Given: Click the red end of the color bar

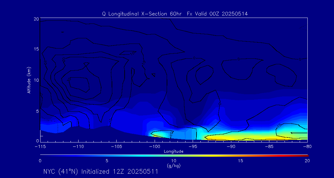Looking at the screenshot, I should (x=306, y=155).
